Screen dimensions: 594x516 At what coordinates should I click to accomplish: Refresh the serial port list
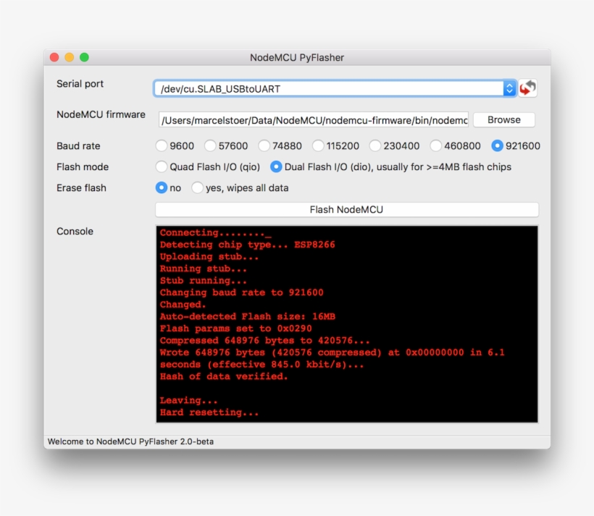click(529, 88)
